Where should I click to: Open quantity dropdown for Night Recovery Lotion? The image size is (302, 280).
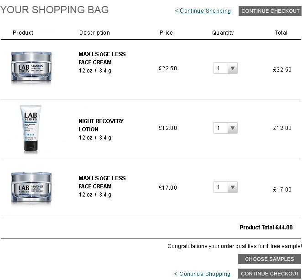coord(225,128)
